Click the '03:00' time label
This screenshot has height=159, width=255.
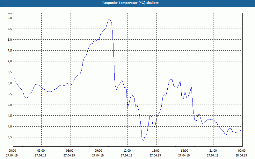(41, 151)
